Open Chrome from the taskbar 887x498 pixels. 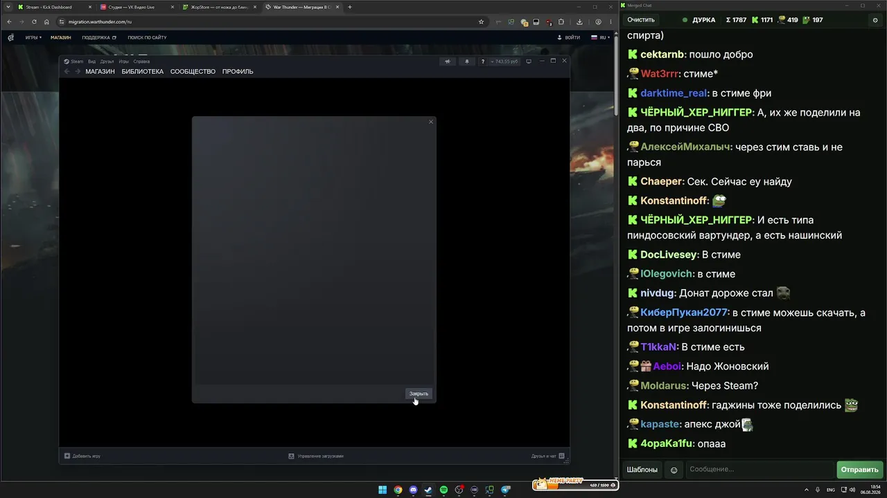pyautogui.click(x=398, y=490)
